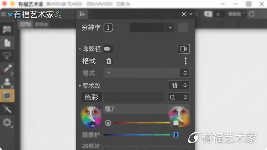Click the gray square swatch beside 分辨率
The height and width of the screenshot is (150, 267).
pyautogui.click(x=183, y=28)
